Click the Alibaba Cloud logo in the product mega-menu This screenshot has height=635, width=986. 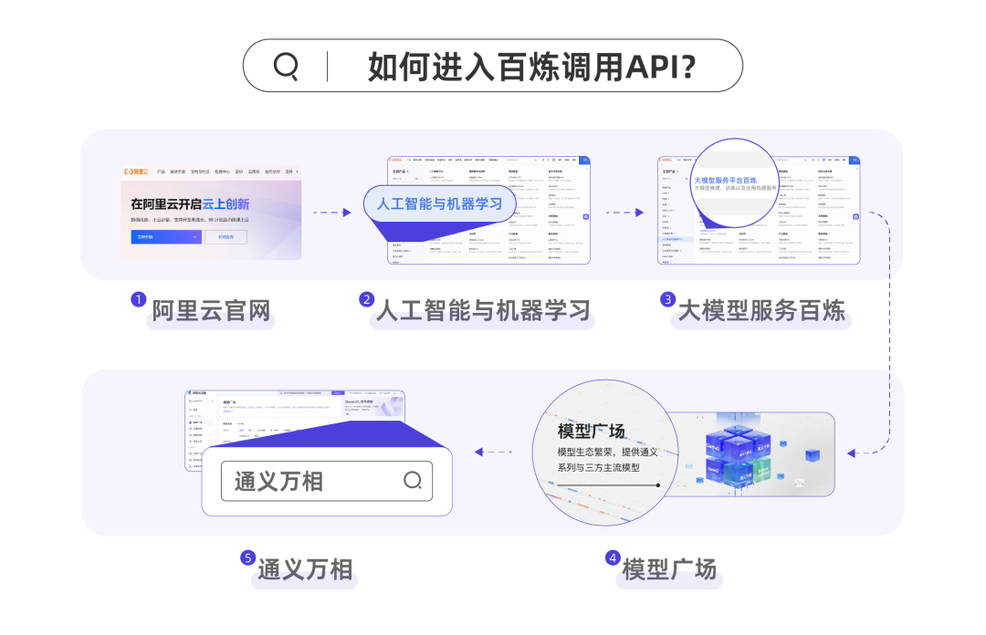pos(394,160)
